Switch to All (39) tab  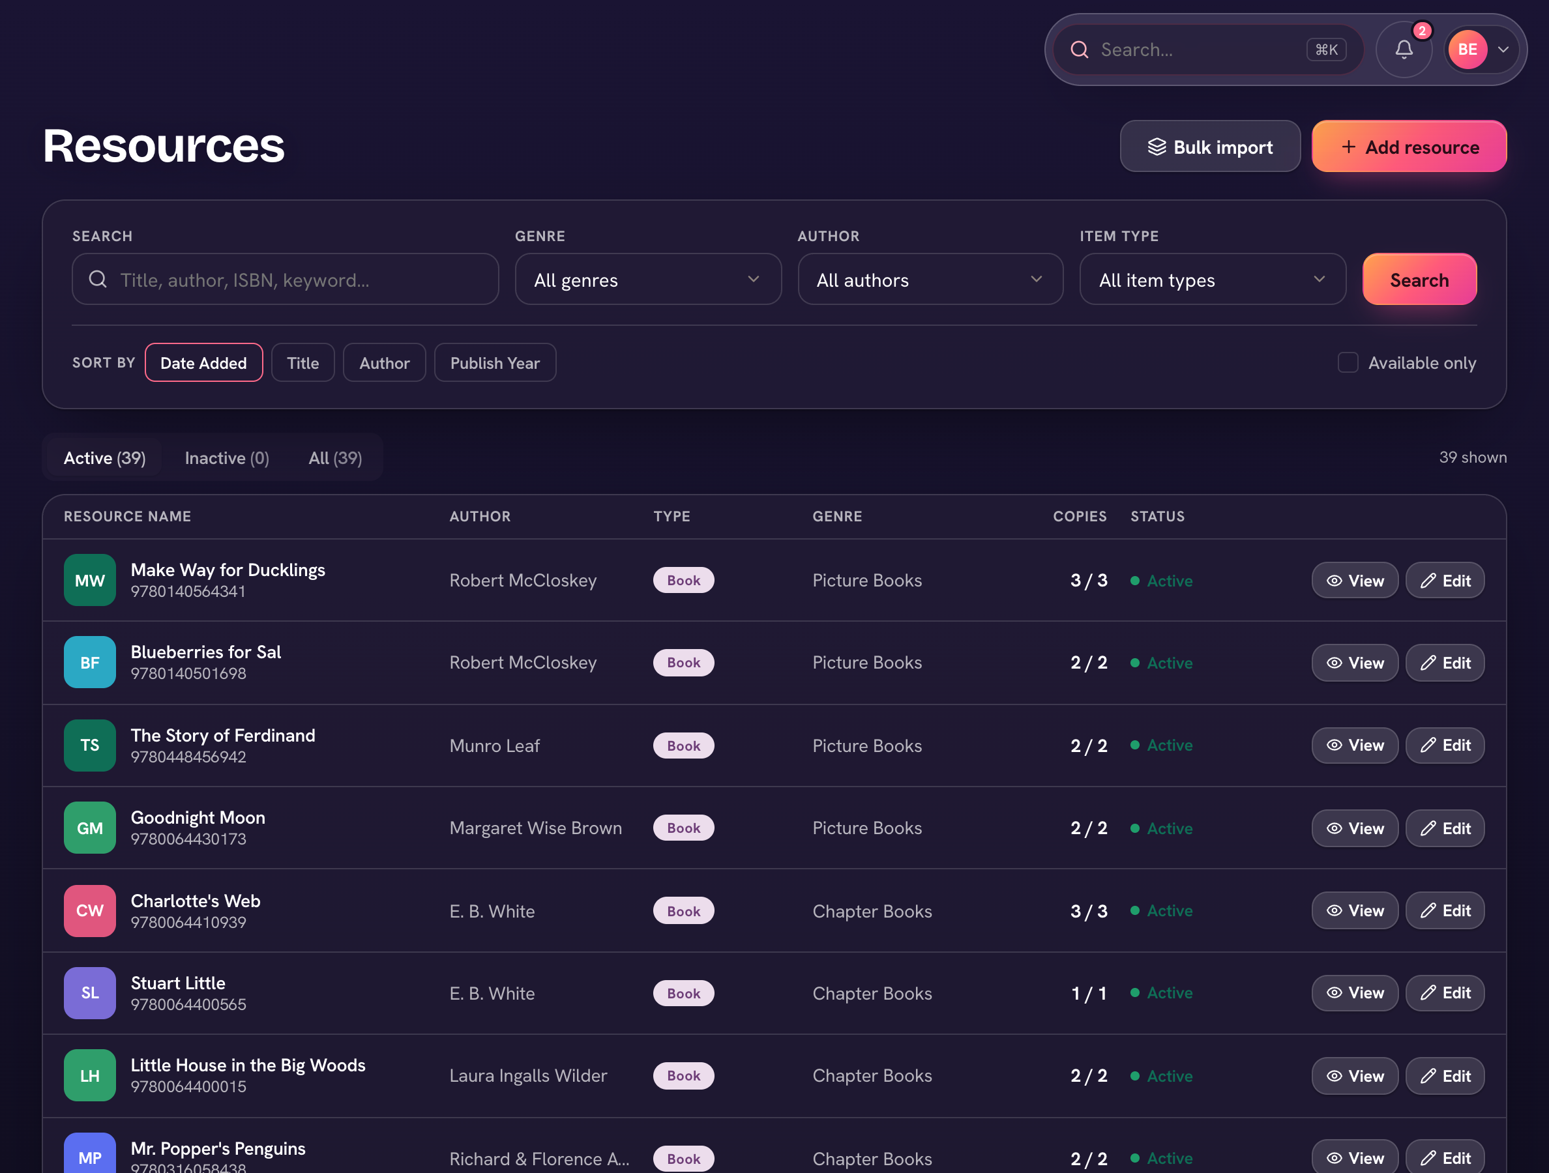pyautogui.click(x=336, y=457)
